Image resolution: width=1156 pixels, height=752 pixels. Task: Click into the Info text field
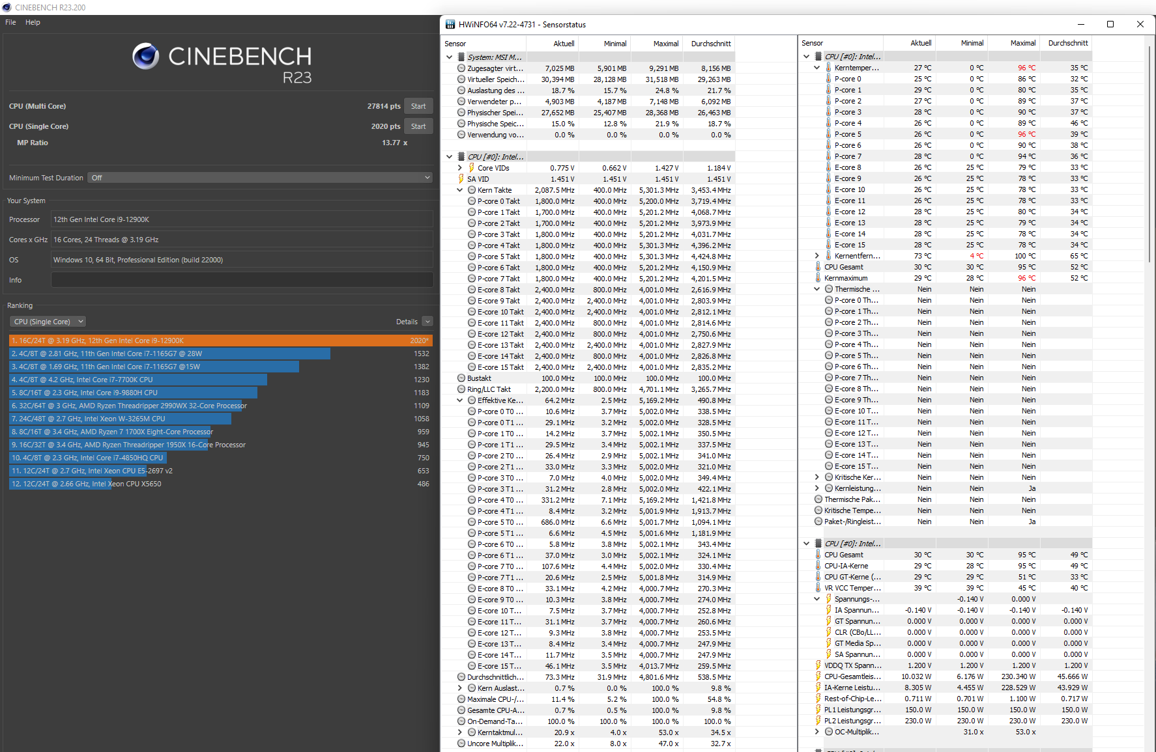click(x=242, y=280)
